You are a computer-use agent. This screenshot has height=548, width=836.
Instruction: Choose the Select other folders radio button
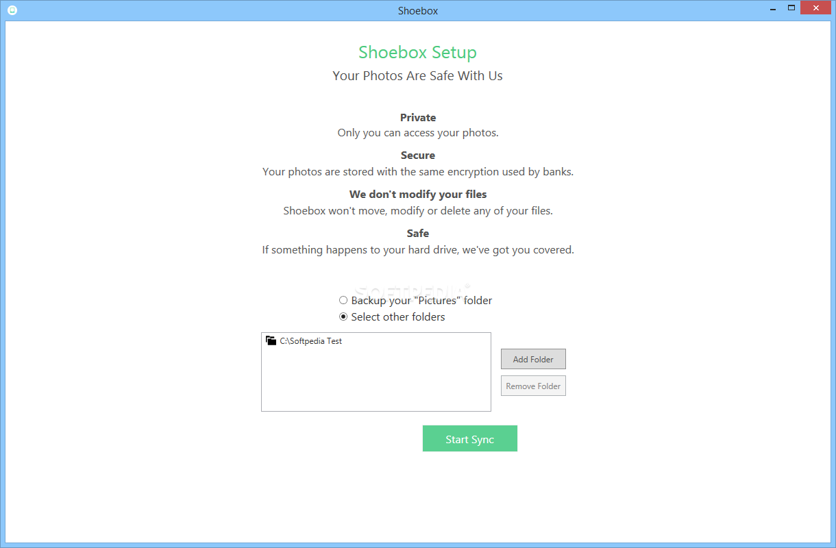tap(343, 316)
